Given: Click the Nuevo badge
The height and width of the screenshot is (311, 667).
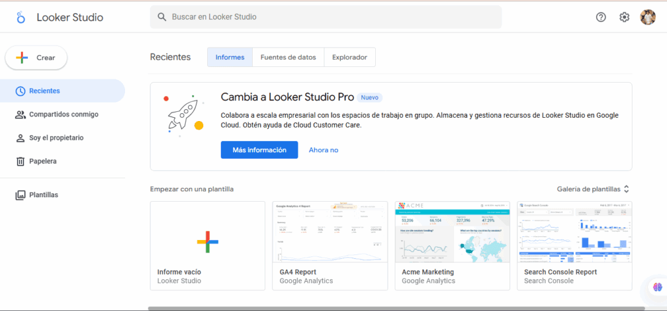Looking at the screenshot, I should pos(370,98).
